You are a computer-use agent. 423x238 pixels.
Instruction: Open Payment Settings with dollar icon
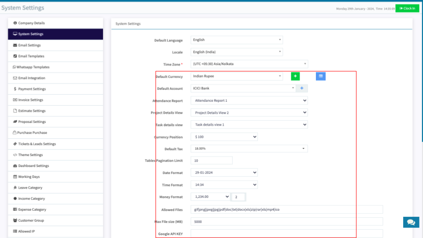(x=32, y=89)
